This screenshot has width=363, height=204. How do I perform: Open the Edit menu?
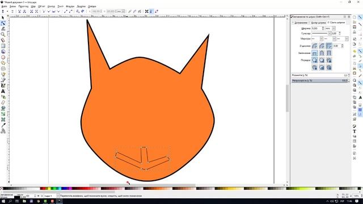12,6
